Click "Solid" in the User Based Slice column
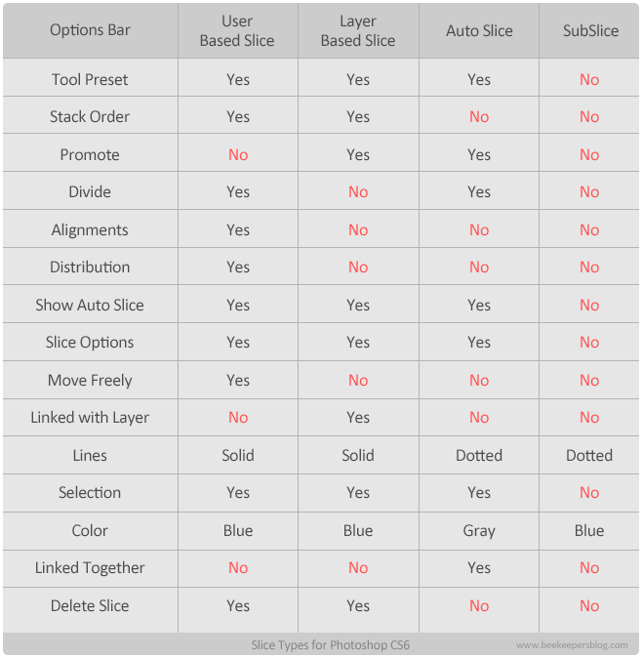This screenshot has height=658, width=642. pyautogui.click(x=238, y=456)
